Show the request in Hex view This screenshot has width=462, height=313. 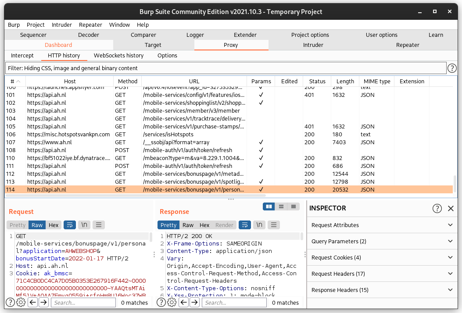(x=54, y=225)
